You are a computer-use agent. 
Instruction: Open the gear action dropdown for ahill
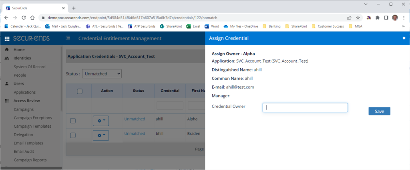(100, 121)
